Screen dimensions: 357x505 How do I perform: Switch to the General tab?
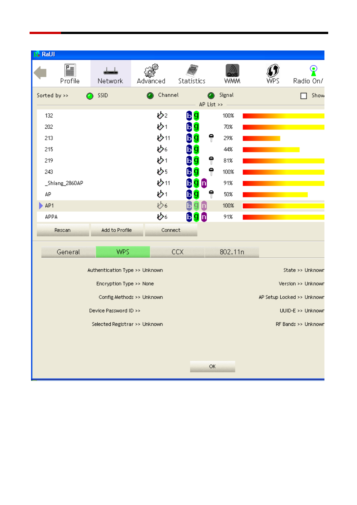pyautogui.click(x=68, y=252)
